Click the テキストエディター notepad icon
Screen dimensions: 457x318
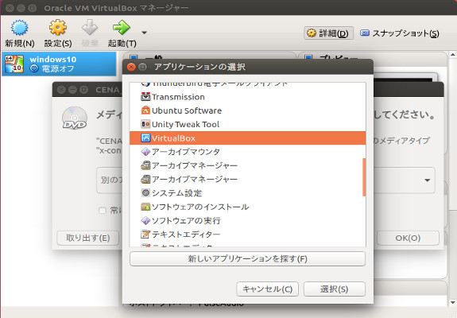click(145, 234)
